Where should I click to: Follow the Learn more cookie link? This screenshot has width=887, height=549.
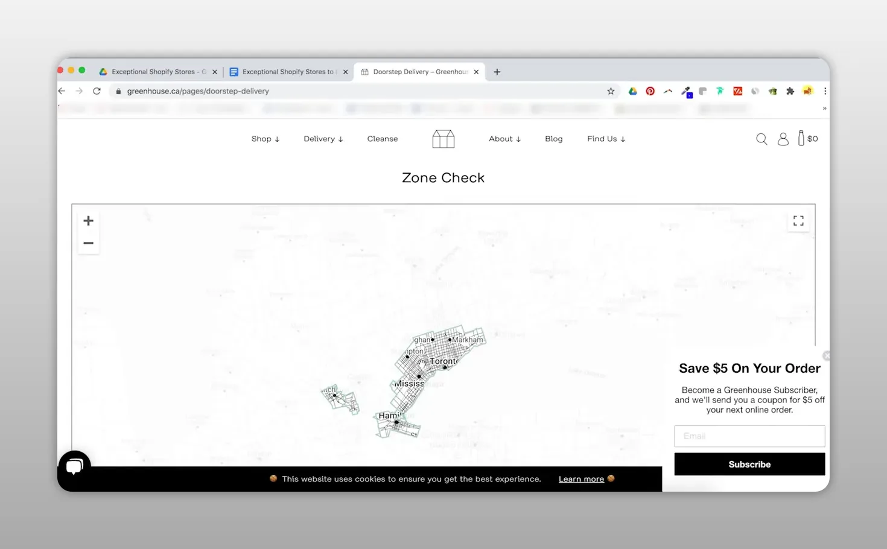tap(581, 479)
